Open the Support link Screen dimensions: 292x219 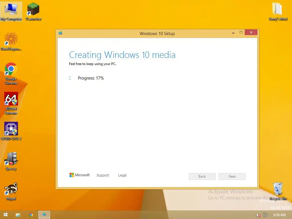pyautogui.click(x=103, y=175)
